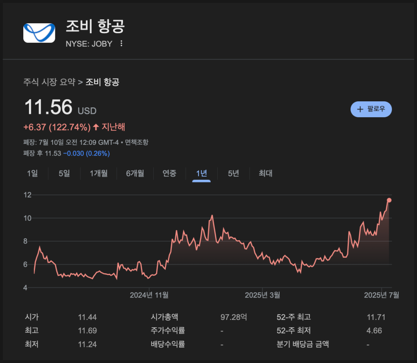The width and height of the screenshot is (417, 363).
Task: Click the 52-주 최고 value 11.71
Action: (x=376, y=317)
